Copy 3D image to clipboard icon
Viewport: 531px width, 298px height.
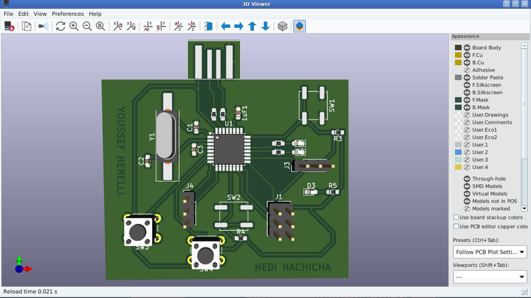click(27, 27)
